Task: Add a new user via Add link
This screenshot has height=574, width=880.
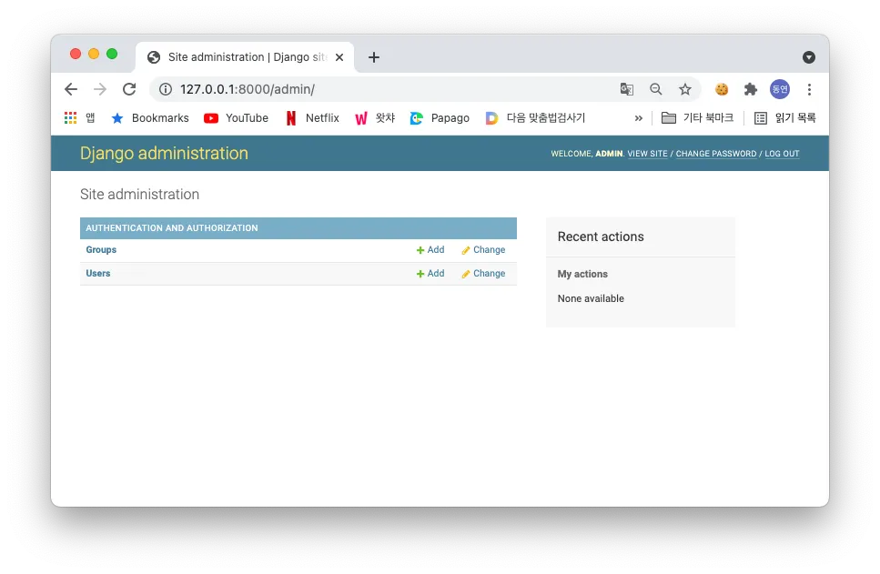Action: coord(430,273)
